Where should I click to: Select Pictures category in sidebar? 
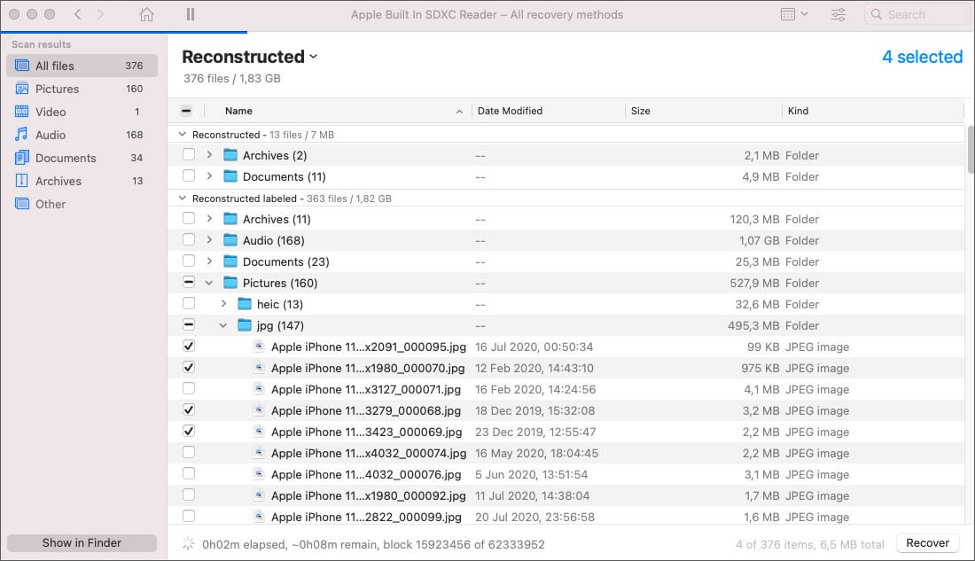(x=57, y=89)
